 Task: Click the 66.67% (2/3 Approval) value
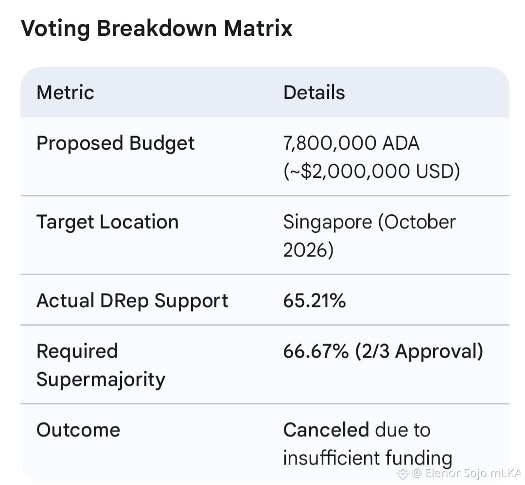(x=384, y=352)
